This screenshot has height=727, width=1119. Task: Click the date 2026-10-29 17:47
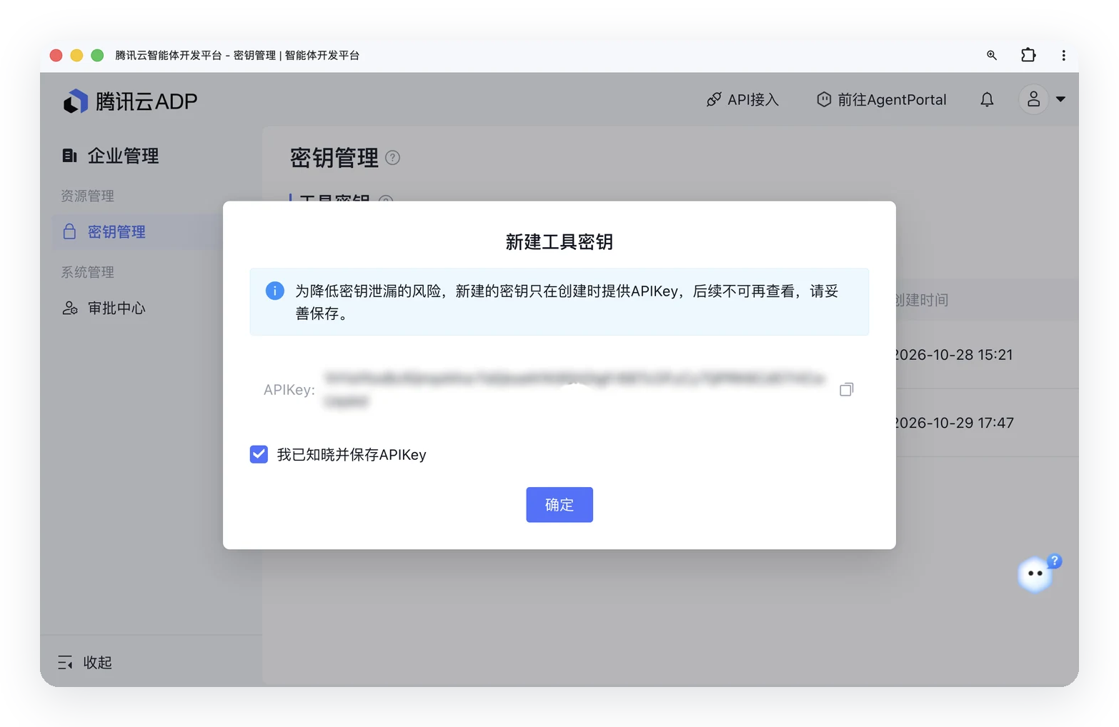pyautogui.click(x=954, y=423)
